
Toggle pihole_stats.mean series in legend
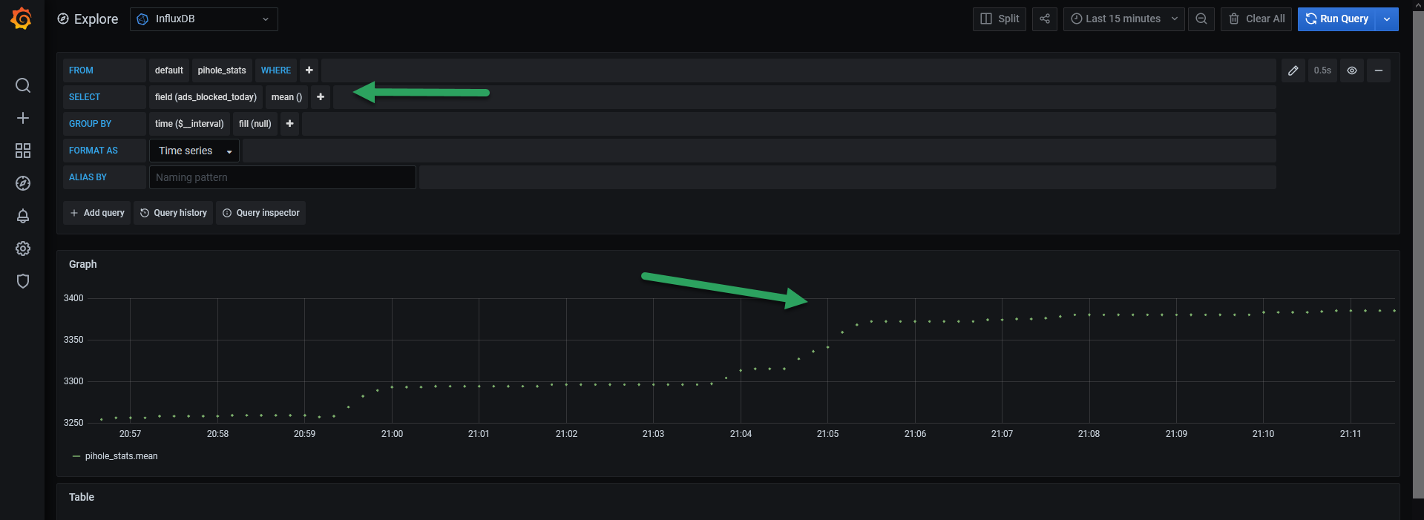(121, 456)
